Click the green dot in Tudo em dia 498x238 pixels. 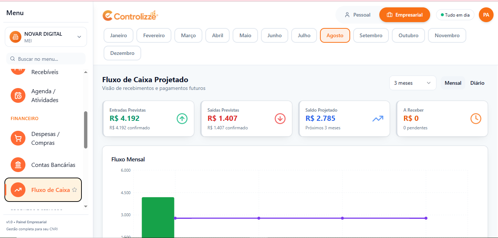point(442,15)
